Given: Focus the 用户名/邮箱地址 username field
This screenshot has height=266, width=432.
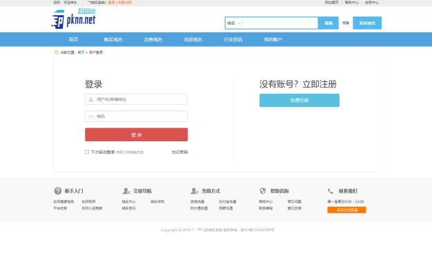Looking at the screenshot, I should click(137, 99).
